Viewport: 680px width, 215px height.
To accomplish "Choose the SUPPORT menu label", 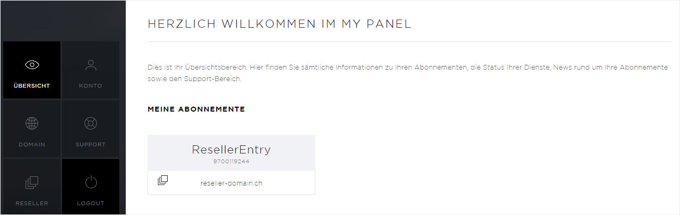I will (90, 145).
